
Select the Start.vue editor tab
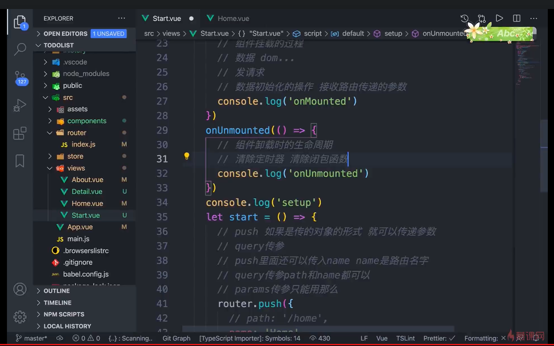[x=167, y=19]
